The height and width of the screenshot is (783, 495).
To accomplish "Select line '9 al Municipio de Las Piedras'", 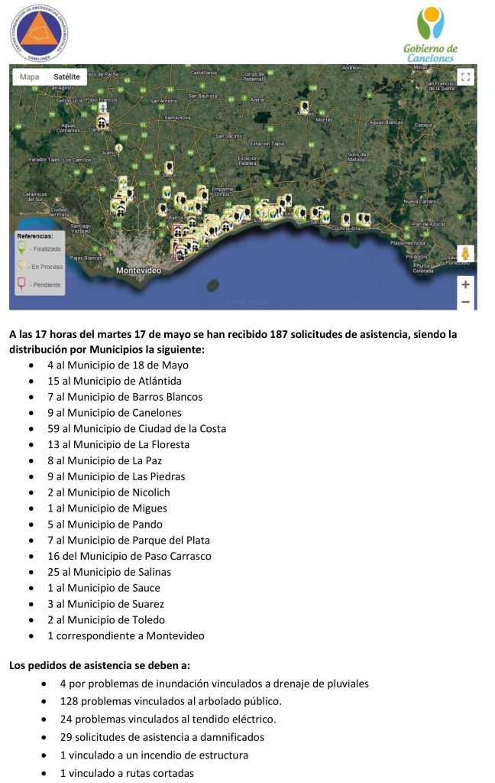I will pyautogui.click(x=116, y=476).
